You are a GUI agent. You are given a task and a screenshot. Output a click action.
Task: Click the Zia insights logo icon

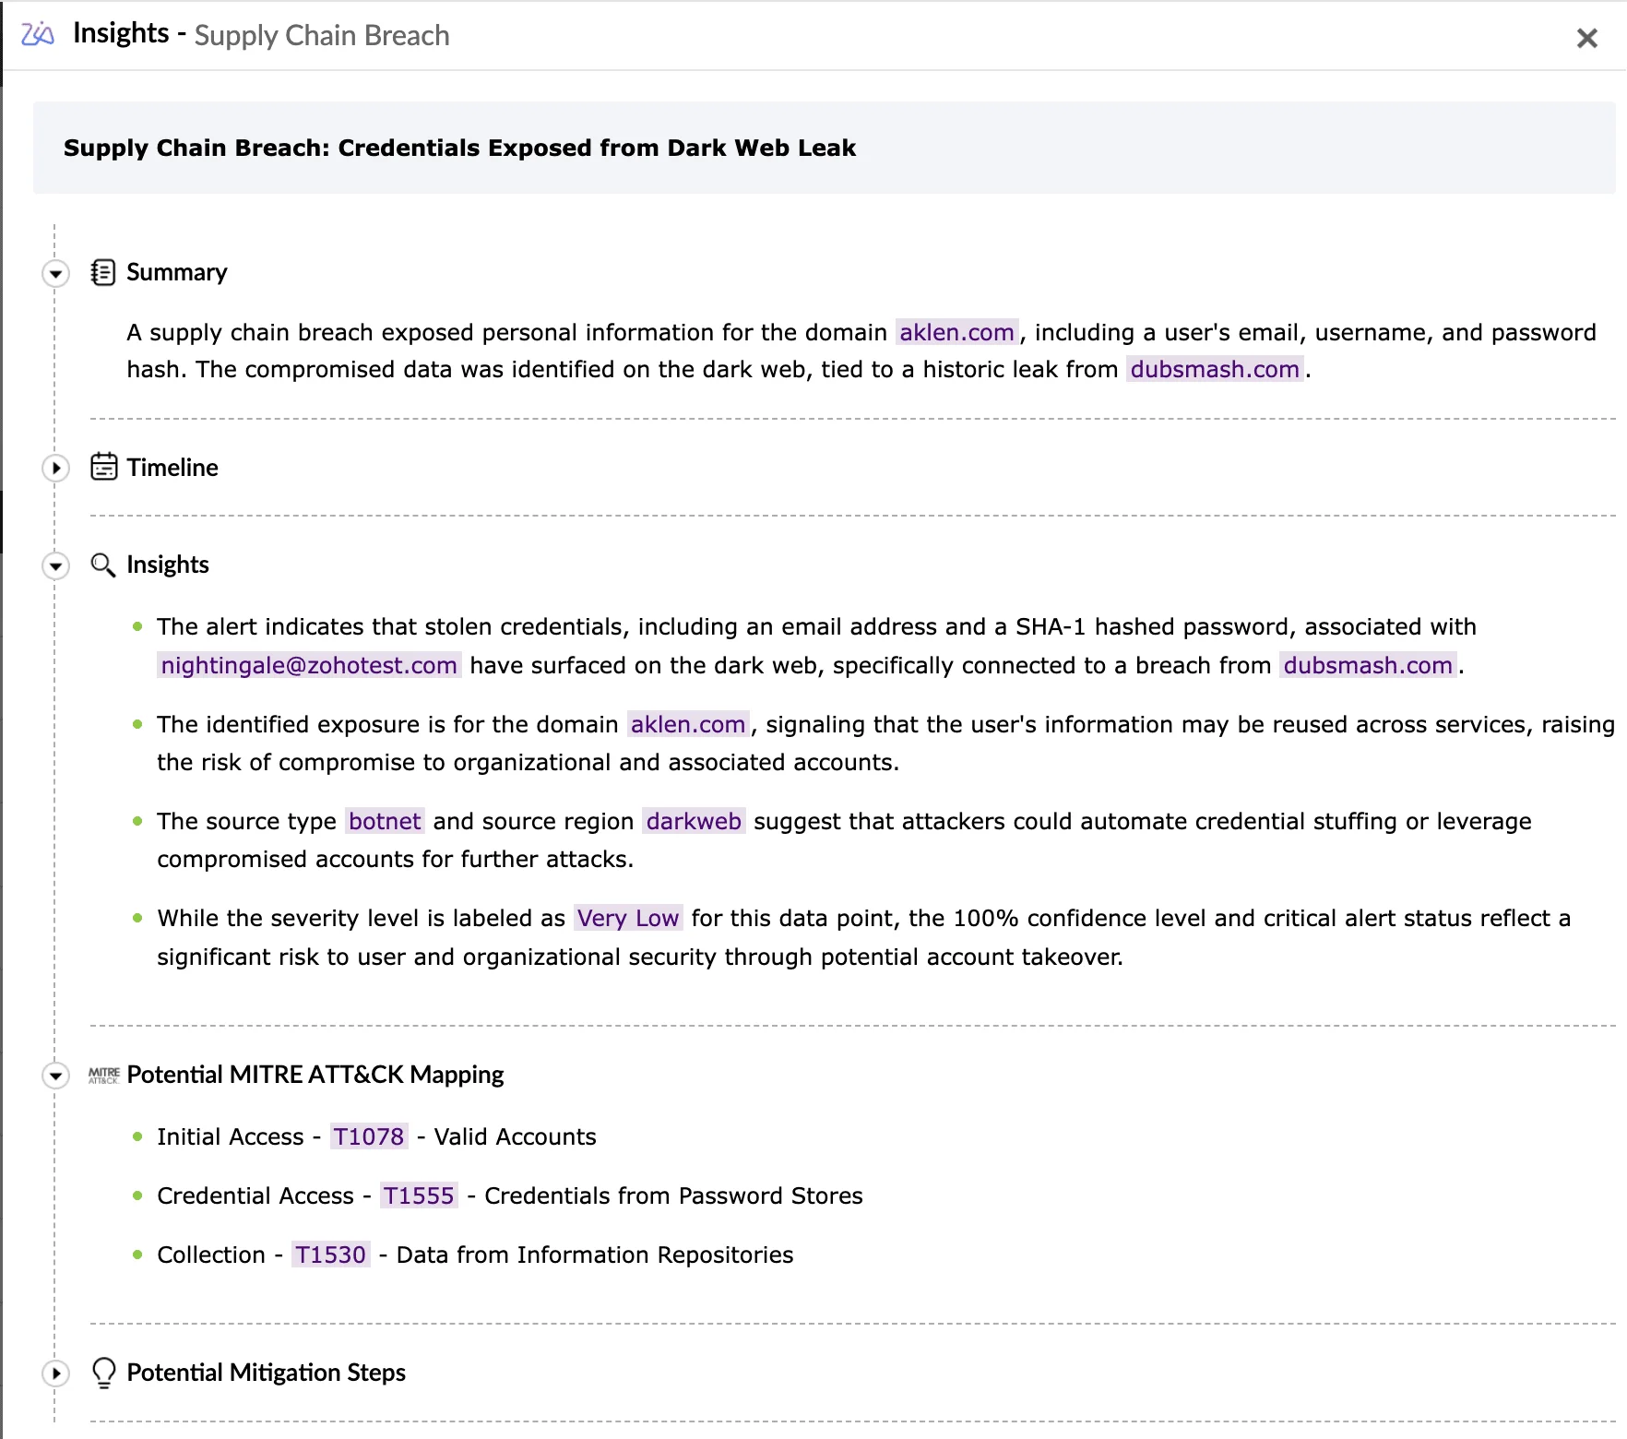[x=38, y=34]
